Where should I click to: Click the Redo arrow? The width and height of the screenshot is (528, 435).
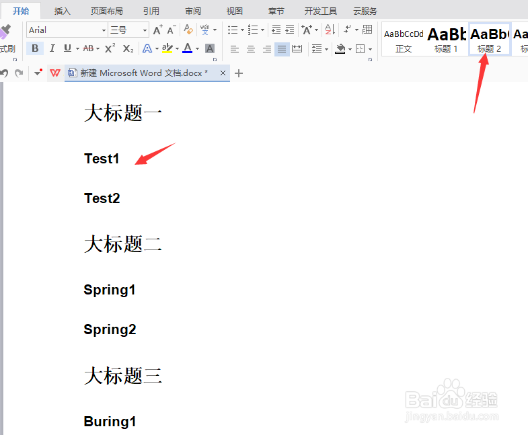19,73
